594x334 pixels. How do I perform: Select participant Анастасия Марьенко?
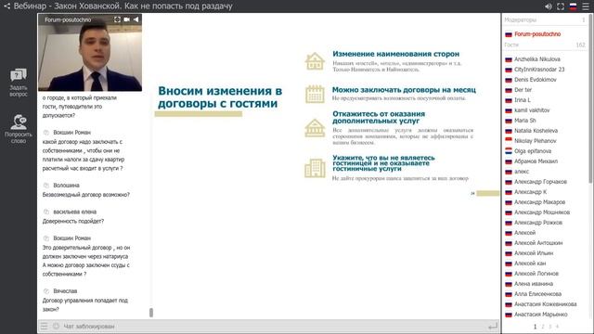pyautogui.click(x=540, y=315)
